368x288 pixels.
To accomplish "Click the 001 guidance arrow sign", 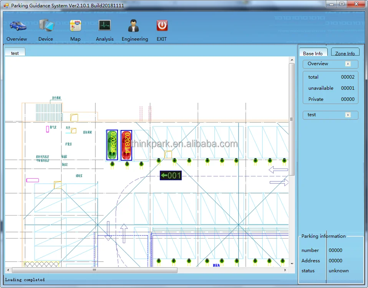I will [x=171, y=176].
